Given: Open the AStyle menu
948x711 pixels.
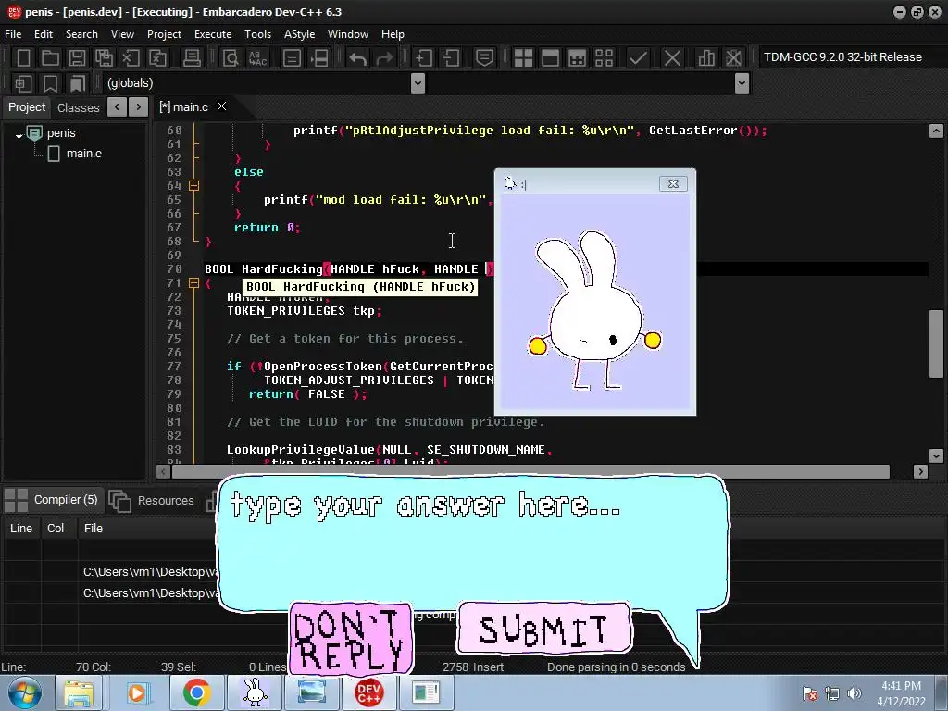Looking at the screenshot, I should point(299,34).
